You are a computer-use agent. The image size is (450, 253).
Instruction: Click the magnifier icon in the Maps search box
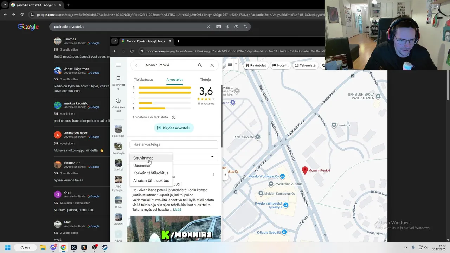point(200,65)
